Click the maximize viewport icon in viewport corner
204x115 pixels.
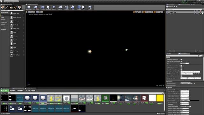coord(164,12)
